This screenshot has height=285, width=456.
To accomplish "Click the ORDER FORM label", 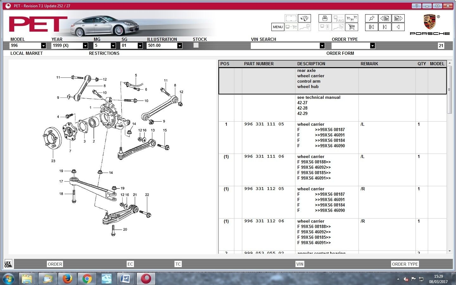I will tap(340, 53).
